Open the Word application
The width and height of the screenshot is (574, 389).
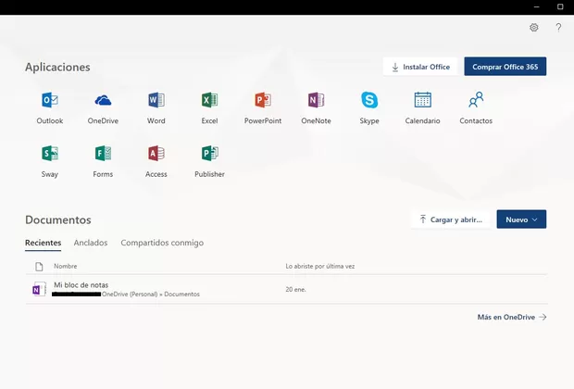pyautogui.click(x=156, y=108)
